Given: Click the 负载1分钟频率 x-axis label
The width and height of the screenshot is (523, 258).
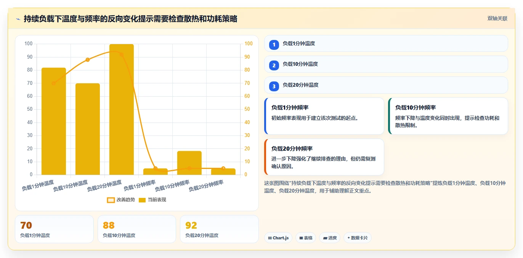Looking at the screenshot, I should [140, 185].
